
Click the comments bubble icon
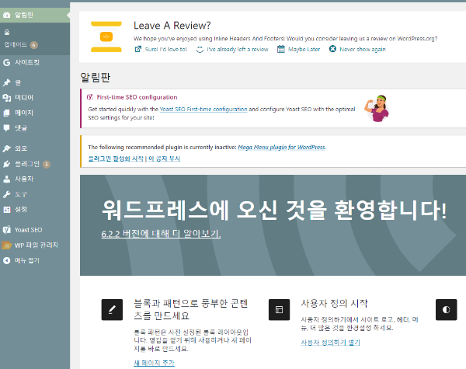[x=6, y=128]
